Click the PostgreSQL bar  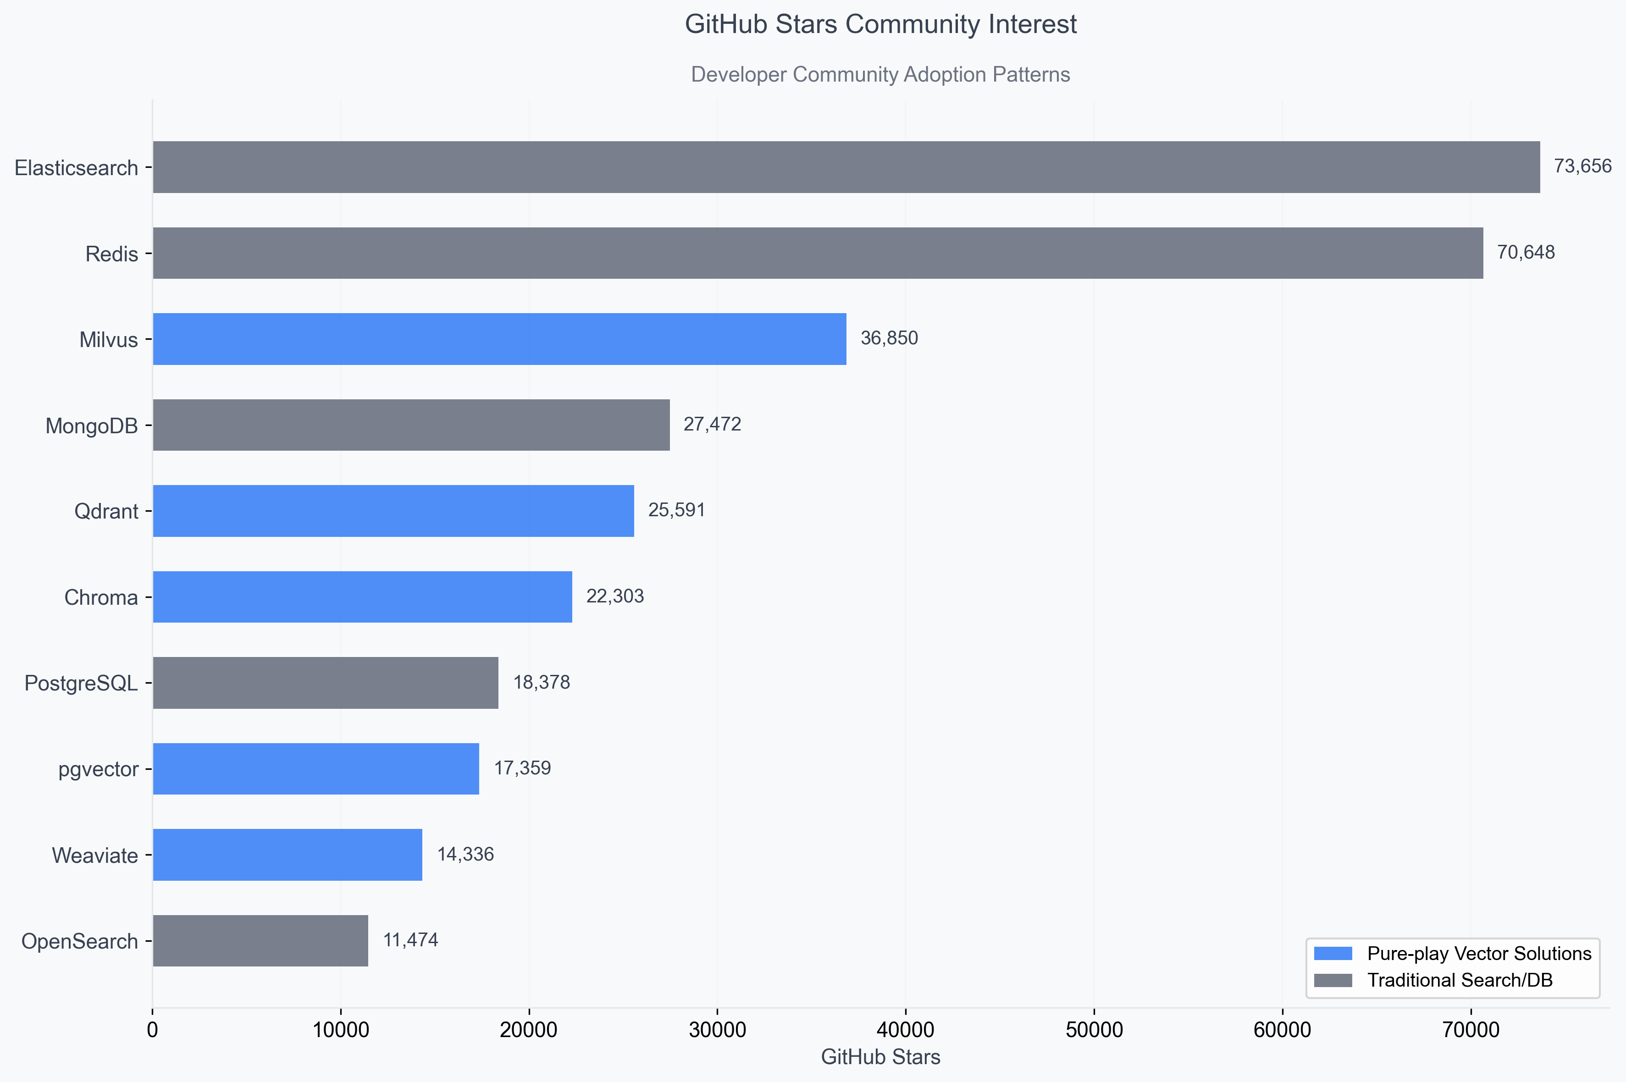click(x=325, y=683)
